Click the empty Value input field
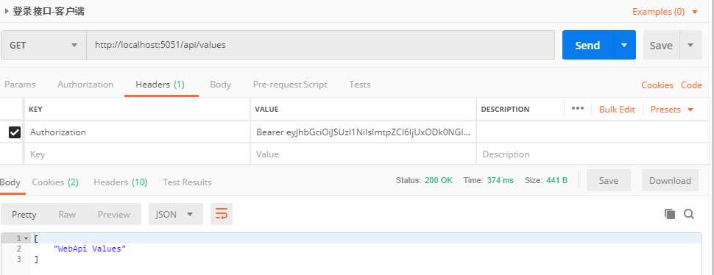This screenshot has height=275, width=714. coord(364,154)
